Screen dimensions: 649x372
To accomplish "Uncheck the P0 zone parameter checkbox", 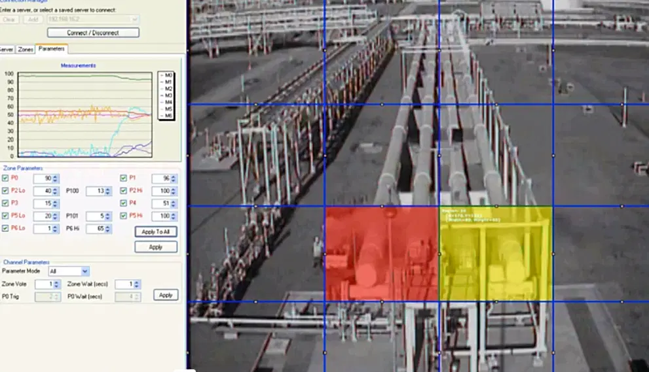I will 6,178.
